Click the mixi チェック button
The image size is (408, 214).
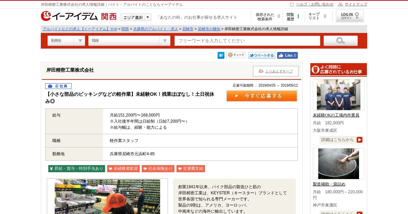click(236, 55)
